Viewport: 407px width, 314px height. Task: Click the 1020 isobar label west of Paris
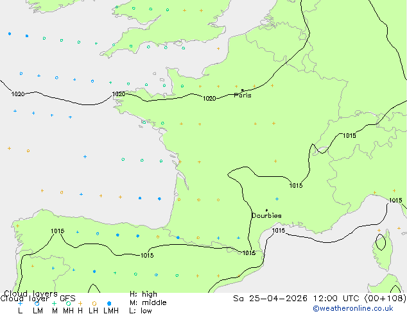[x=209, y=99]
